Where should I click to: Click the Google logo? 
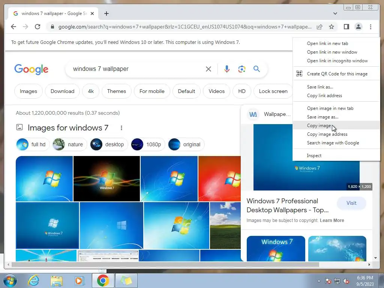[31, 69]
